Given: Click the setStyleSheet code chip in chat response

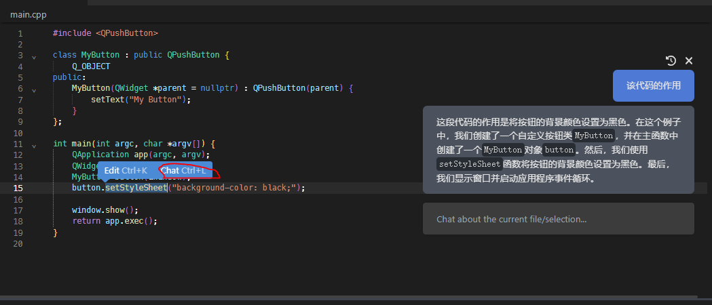Looking at the screenshot, I should [469, 164].
